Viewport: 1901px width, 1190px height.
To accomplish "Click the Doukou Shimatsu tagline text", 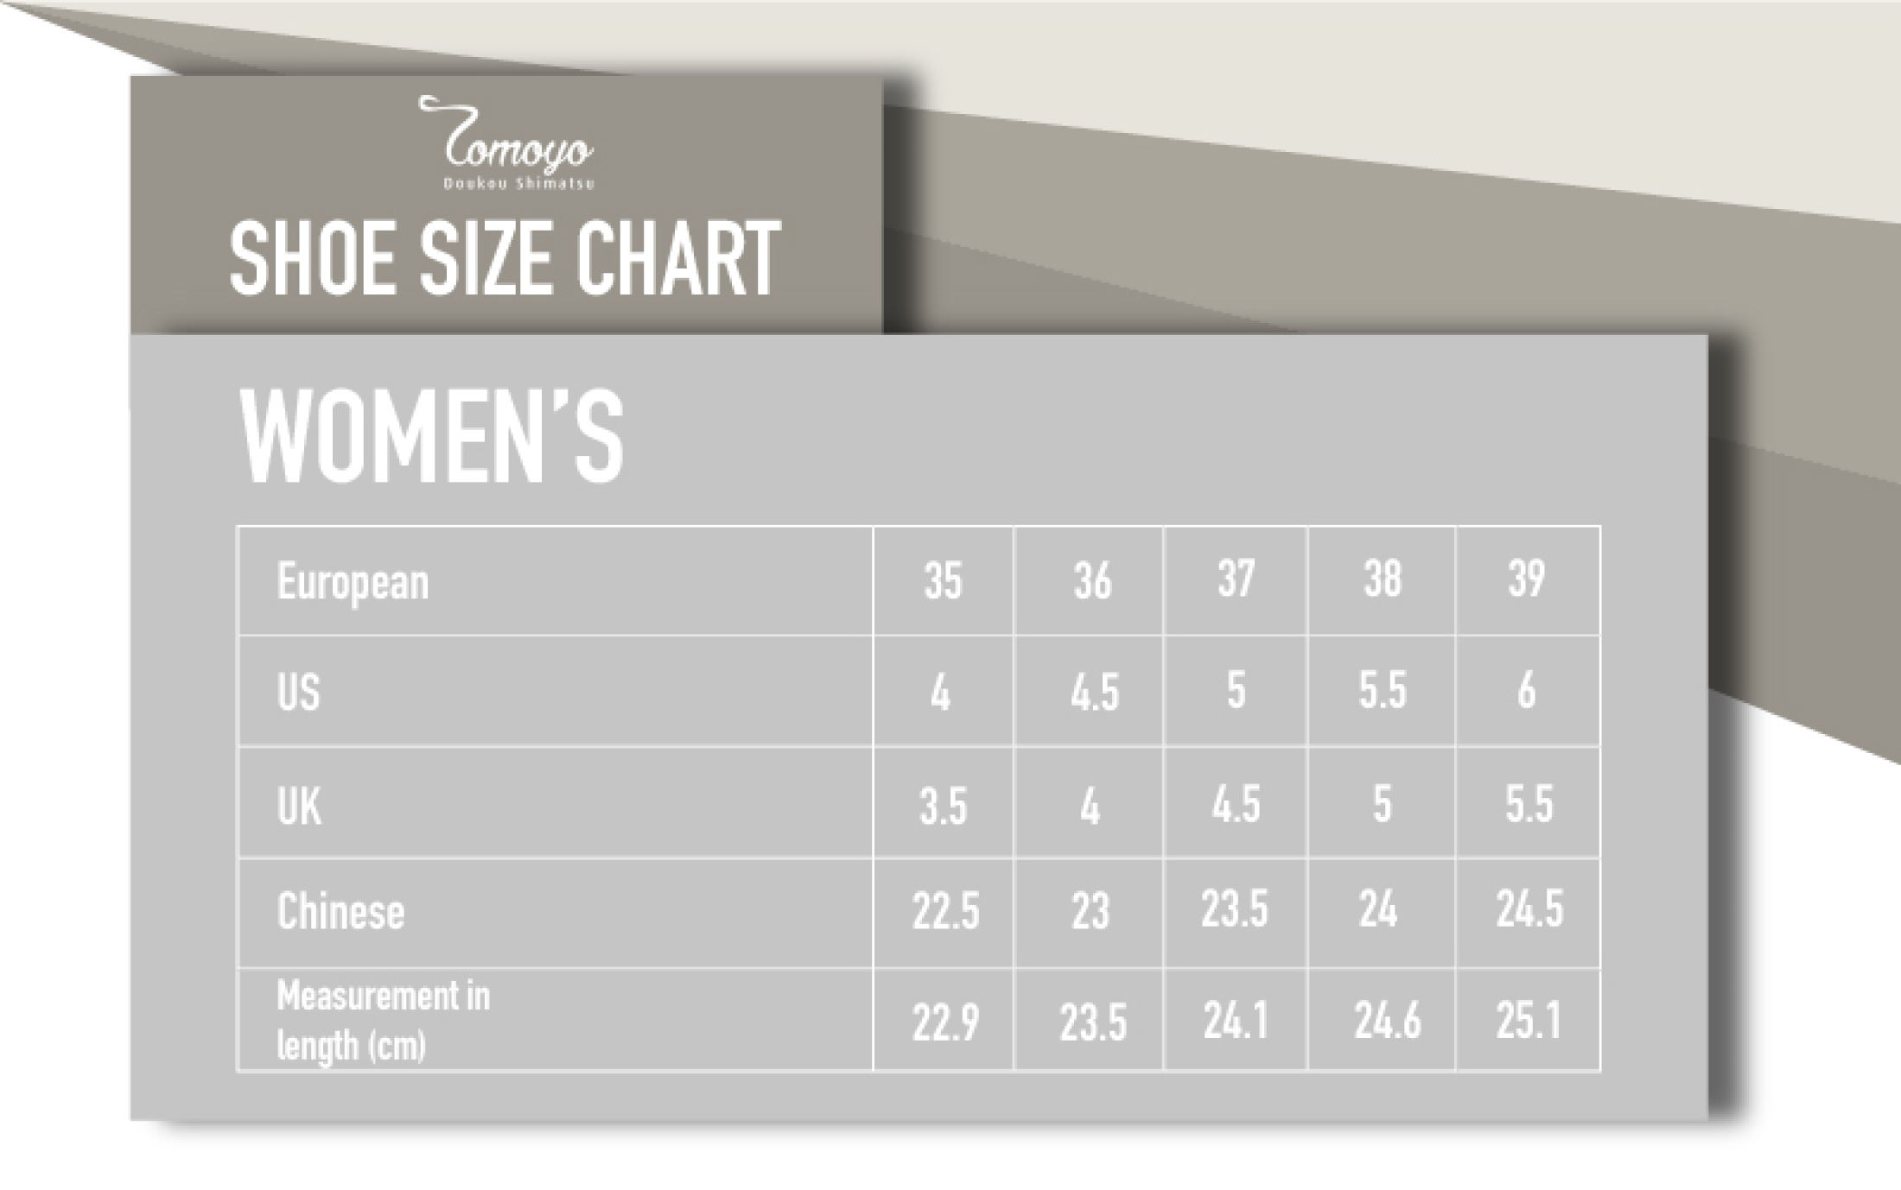I will tap(518, 183).
